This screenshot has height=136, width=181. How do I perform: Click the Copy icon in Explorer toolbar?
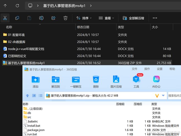pyautogui.click(x=17, y=18)
